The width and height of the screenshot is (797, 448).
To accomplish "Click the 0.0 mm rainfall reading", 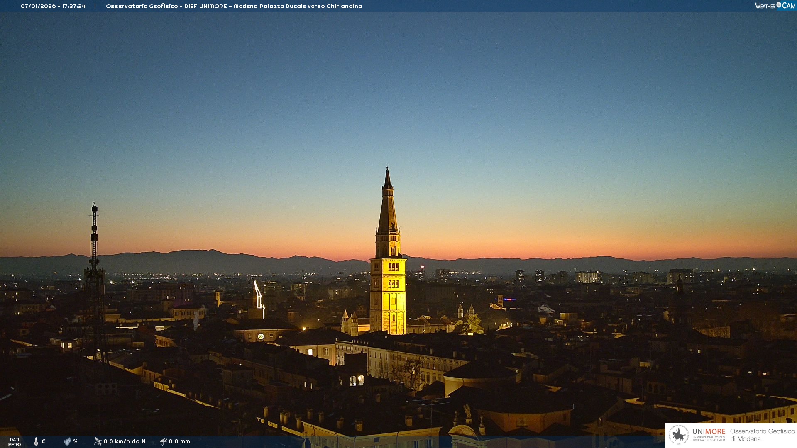I will (x=179, y=441).
